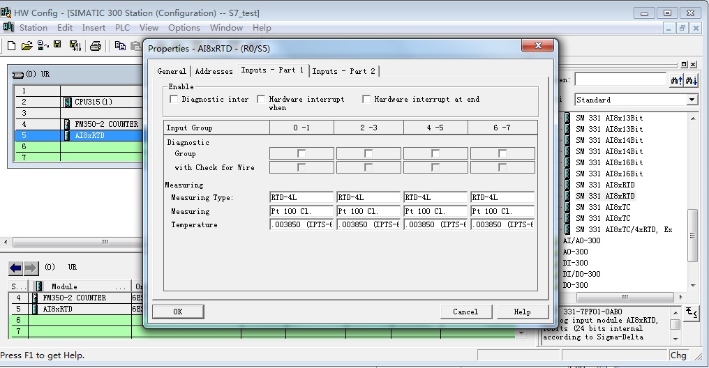709x368 pixels.
Task: Click the catalog info pane pin icon
Action: tap(692, 312)
